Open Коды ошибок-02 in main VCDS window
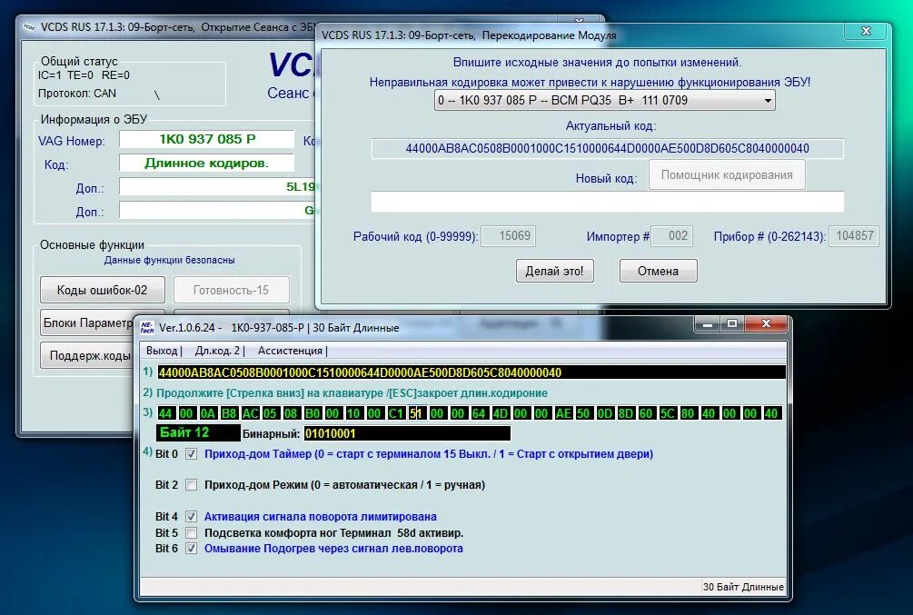This screenshot has width=913, height=615. (103, 290)
